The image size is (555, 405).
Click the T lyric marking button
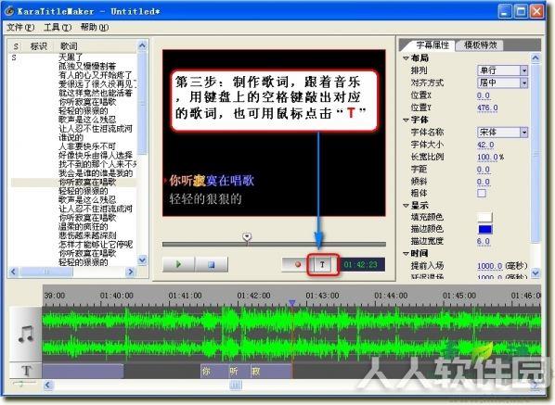tap(322, 264)
